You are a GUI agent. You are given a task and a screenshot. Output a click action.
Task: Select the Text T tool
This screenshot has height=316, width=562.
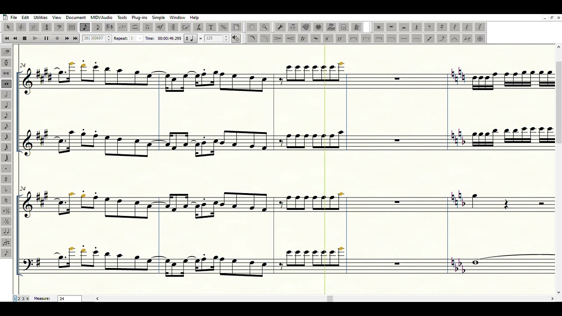211,27
